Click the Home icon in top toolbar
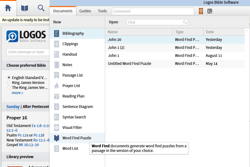The image size is (250, 167). 8,8
